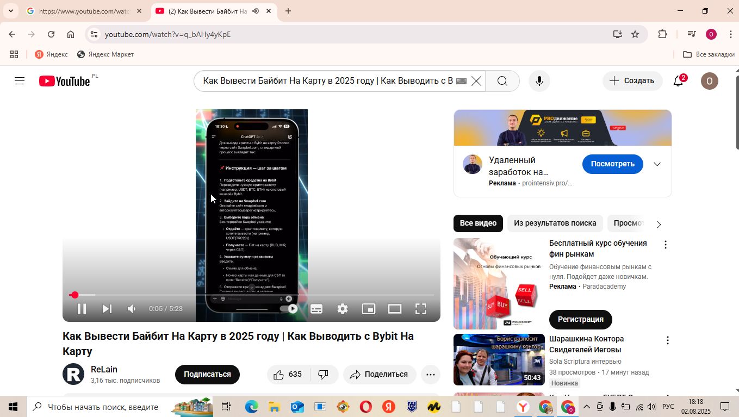View site information icon in address bar
Image resolution: width=739 pixels, height=417 pixels.
94,34
